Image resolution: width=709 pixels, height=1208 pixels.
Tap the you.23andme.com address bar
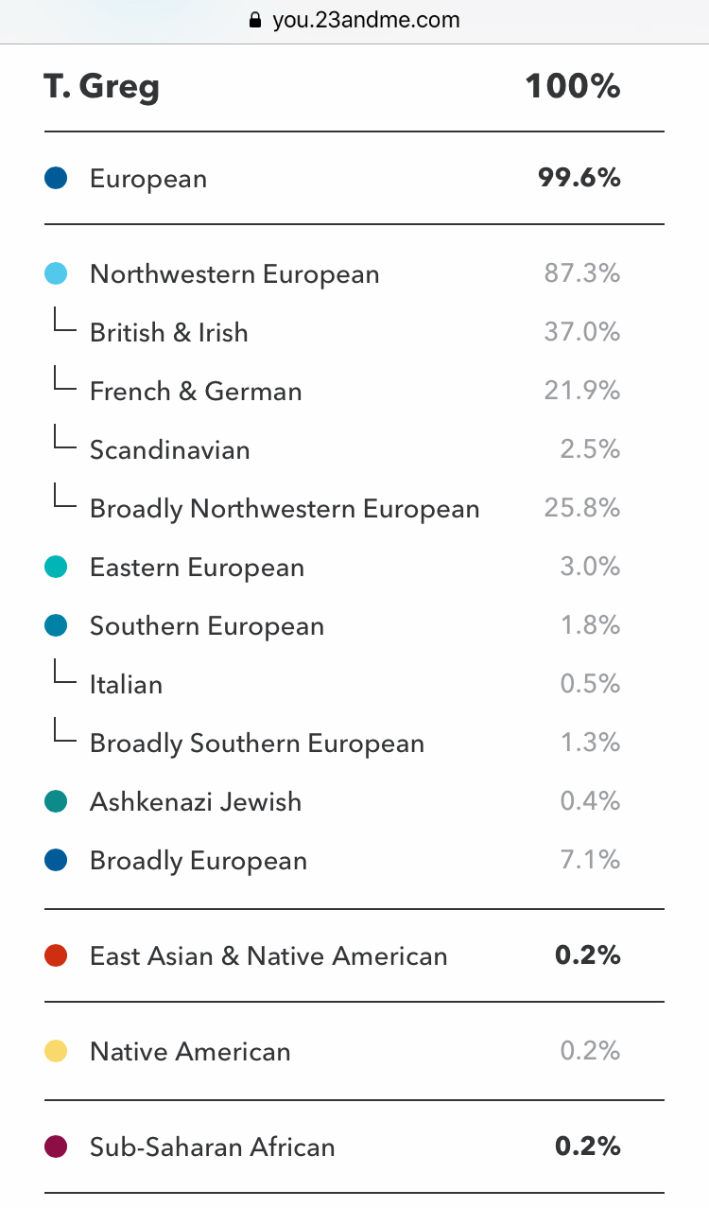pos(365,20)
